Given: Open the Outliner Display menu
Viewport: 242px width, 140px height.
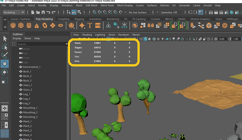Looking at the screenshot, I should click(17, 38).
